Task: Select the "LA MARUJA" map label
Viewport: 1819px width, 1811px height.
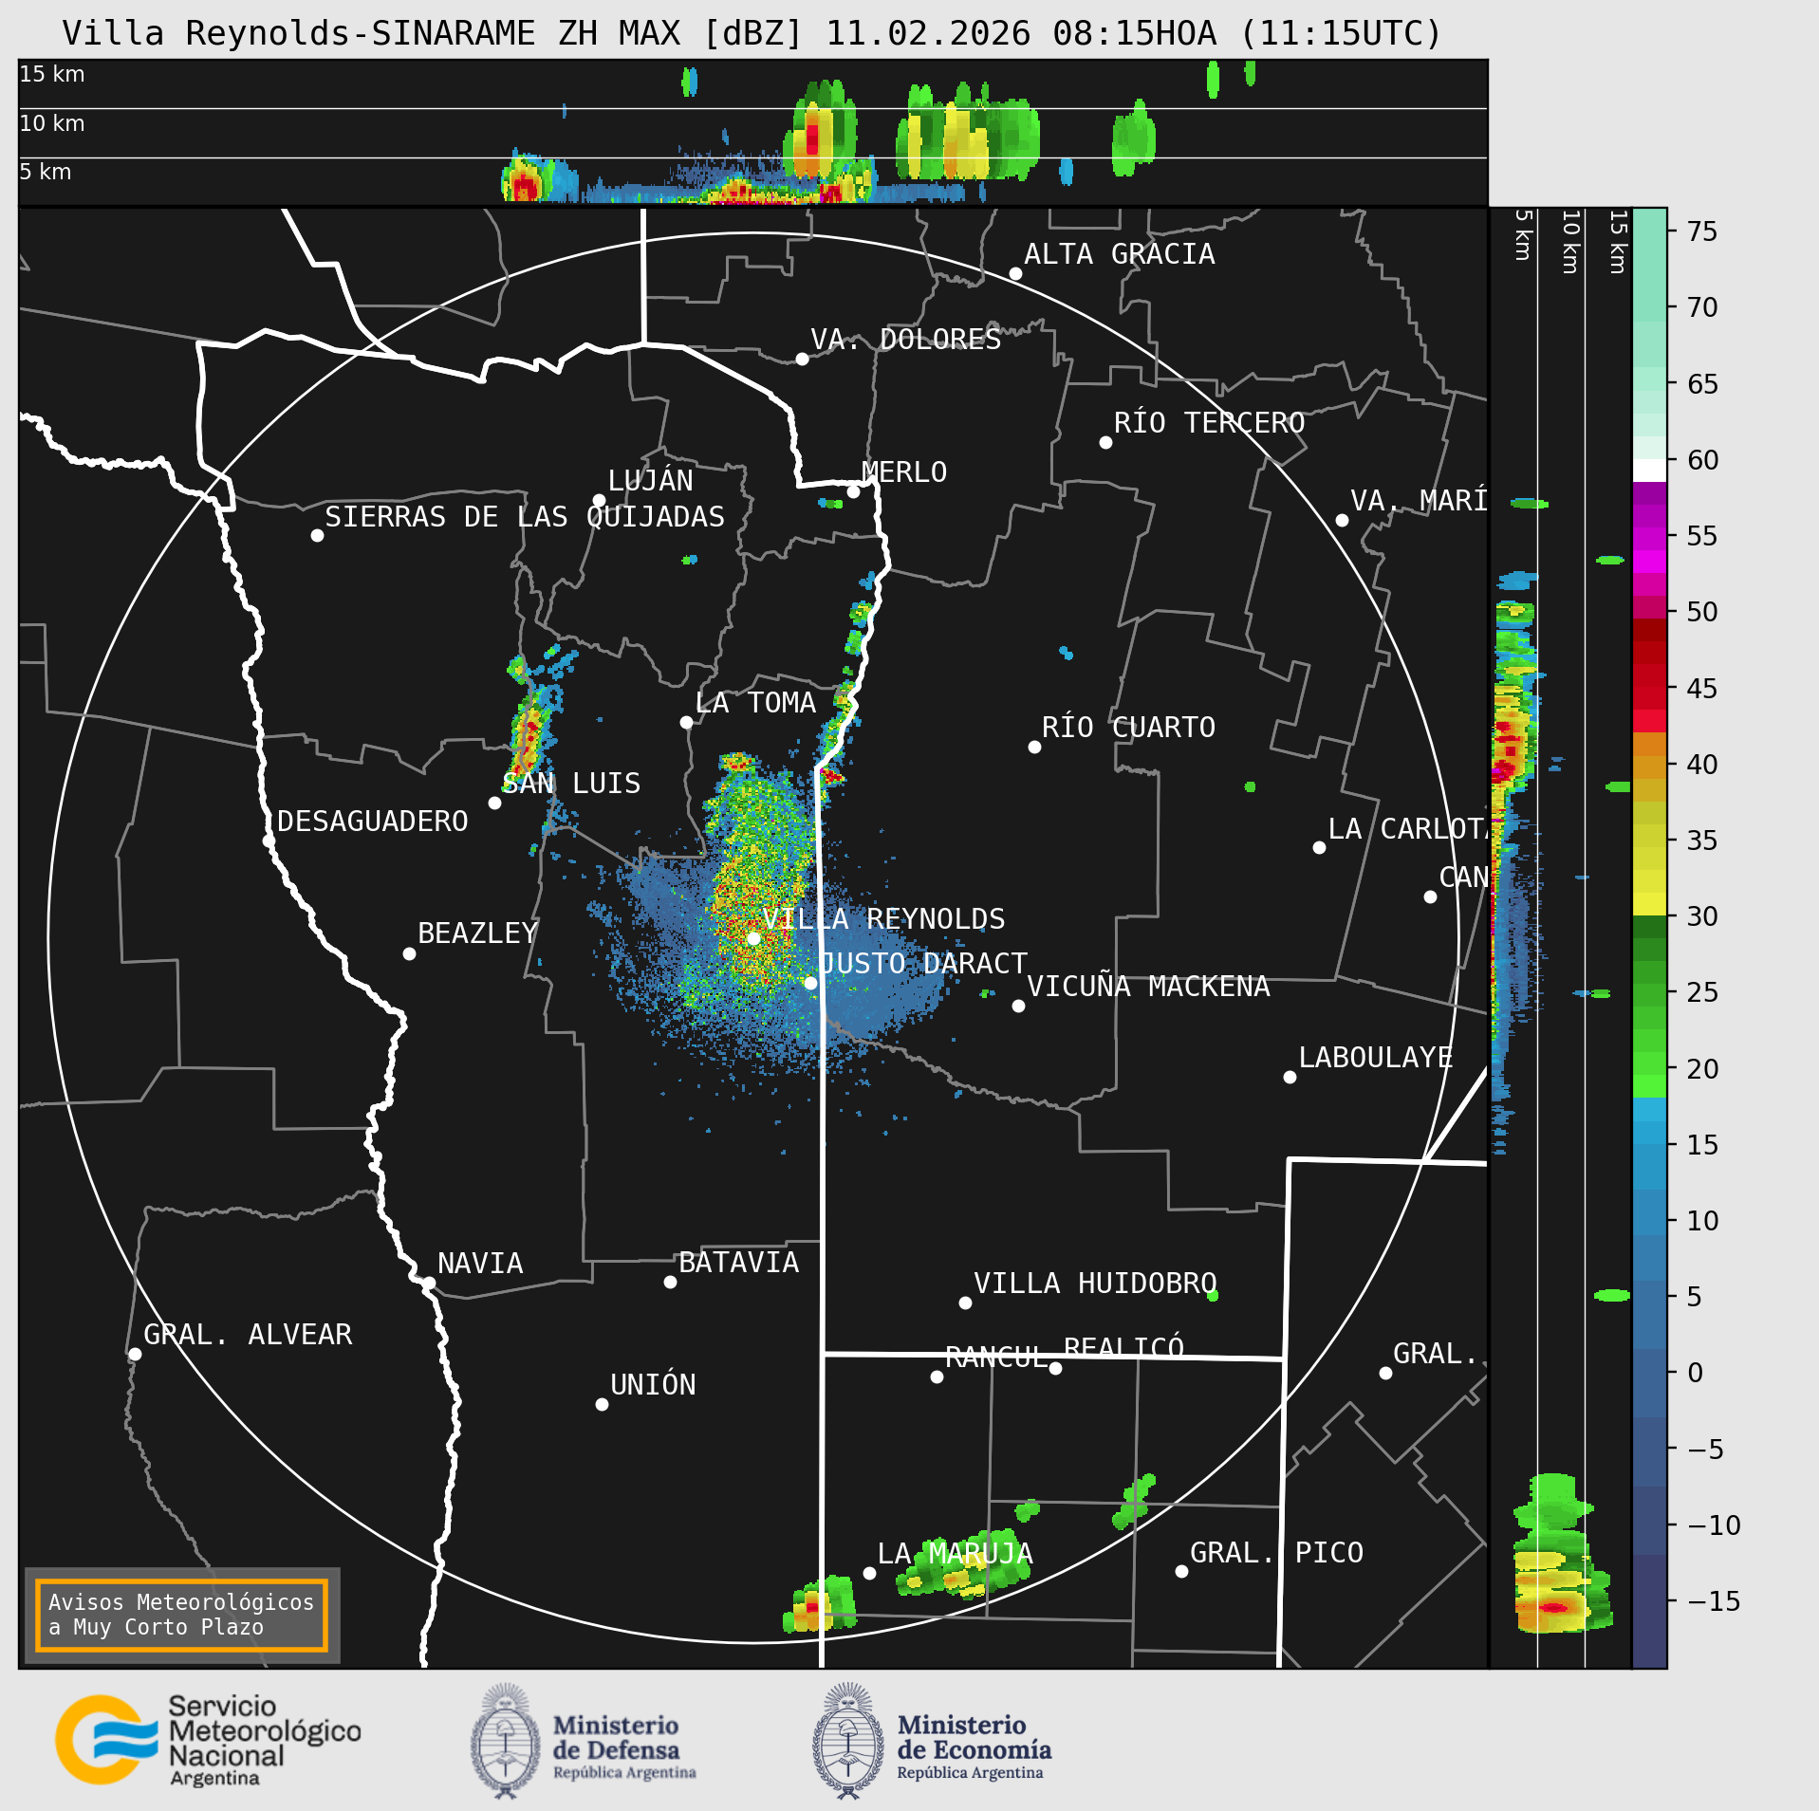Action: 956,1554
